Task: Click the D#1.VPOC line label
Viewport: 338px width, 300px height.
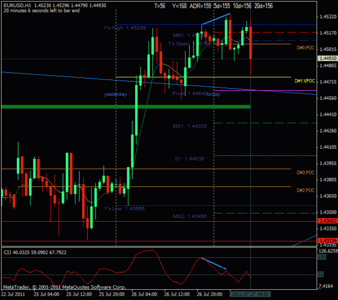Action: (x=305, y=81)
